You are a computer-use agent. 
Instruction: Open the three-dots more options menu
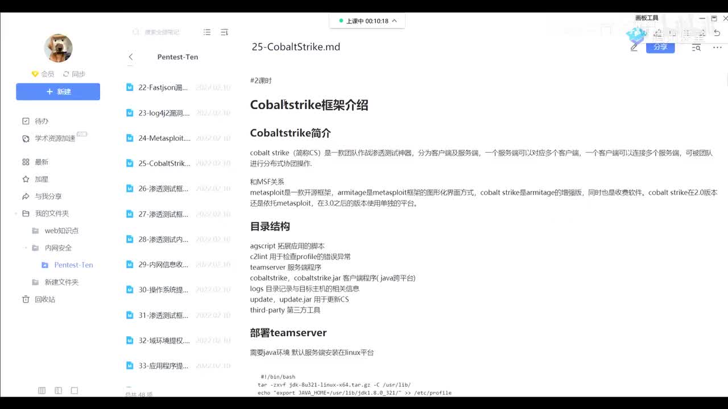point(717,47)
